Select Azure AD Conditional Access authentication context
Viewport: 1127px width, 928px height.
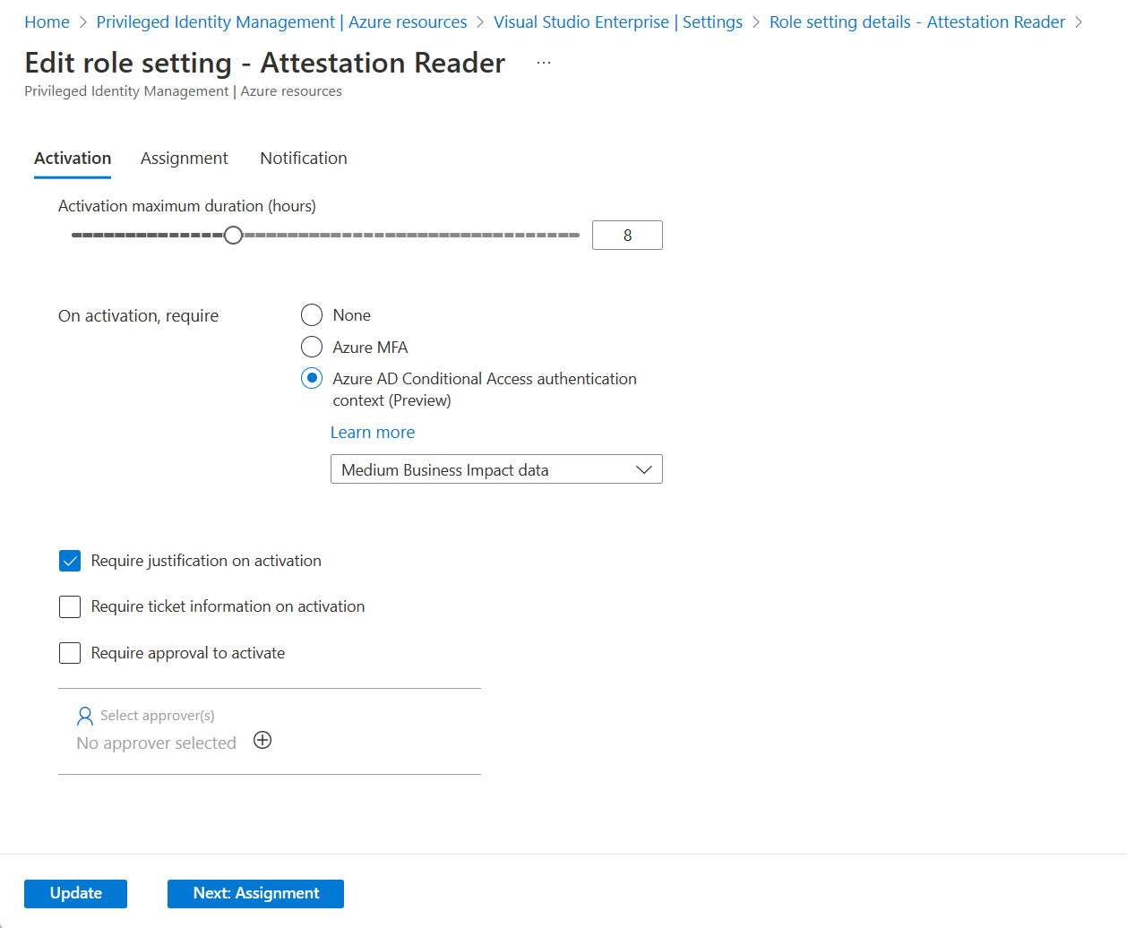312,378
